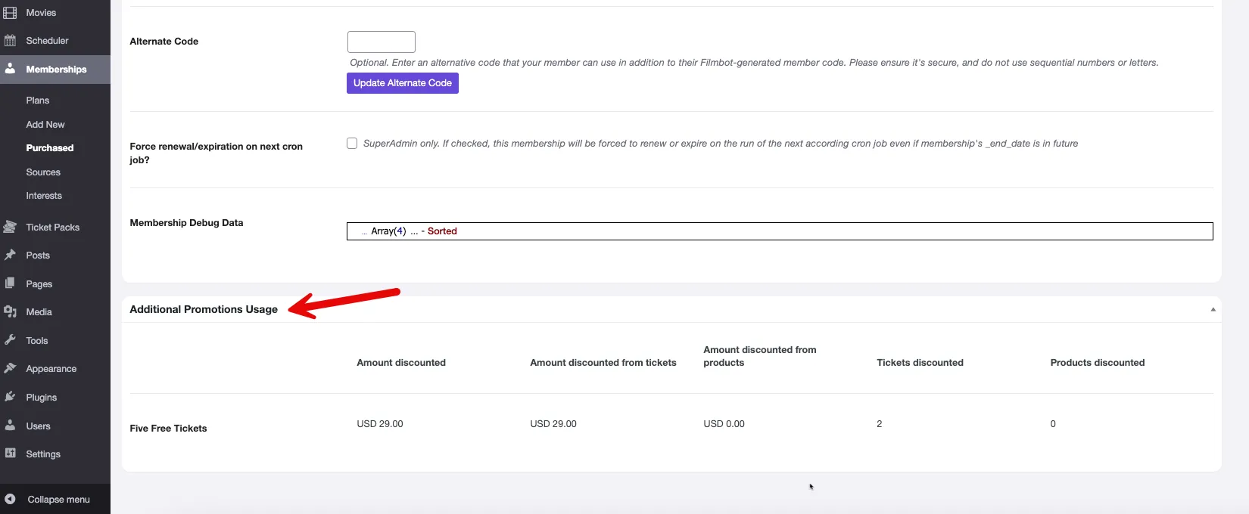Open the Pages menu label

coord(39,284)
